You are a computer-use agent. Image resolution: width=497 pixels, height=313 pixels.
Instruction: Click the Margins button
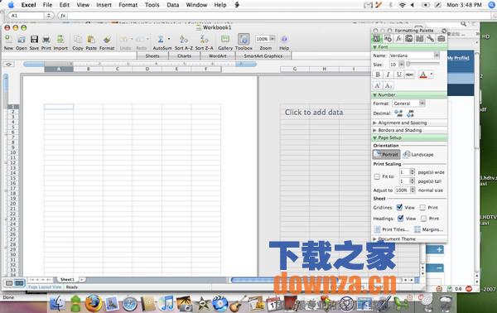tap(429, 229)
